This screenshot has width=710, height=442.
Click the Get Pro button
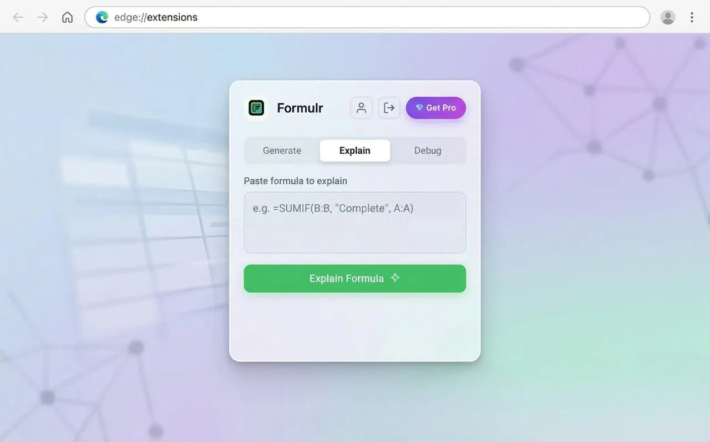[436, 108]
